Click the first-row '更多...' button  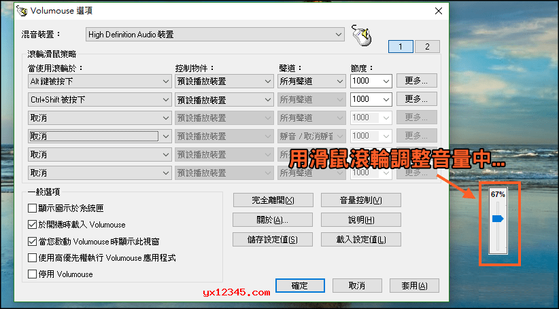tap(416, 81)
